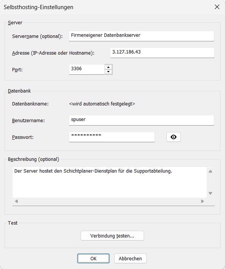Show password with the eye icon

click(173, 137)
